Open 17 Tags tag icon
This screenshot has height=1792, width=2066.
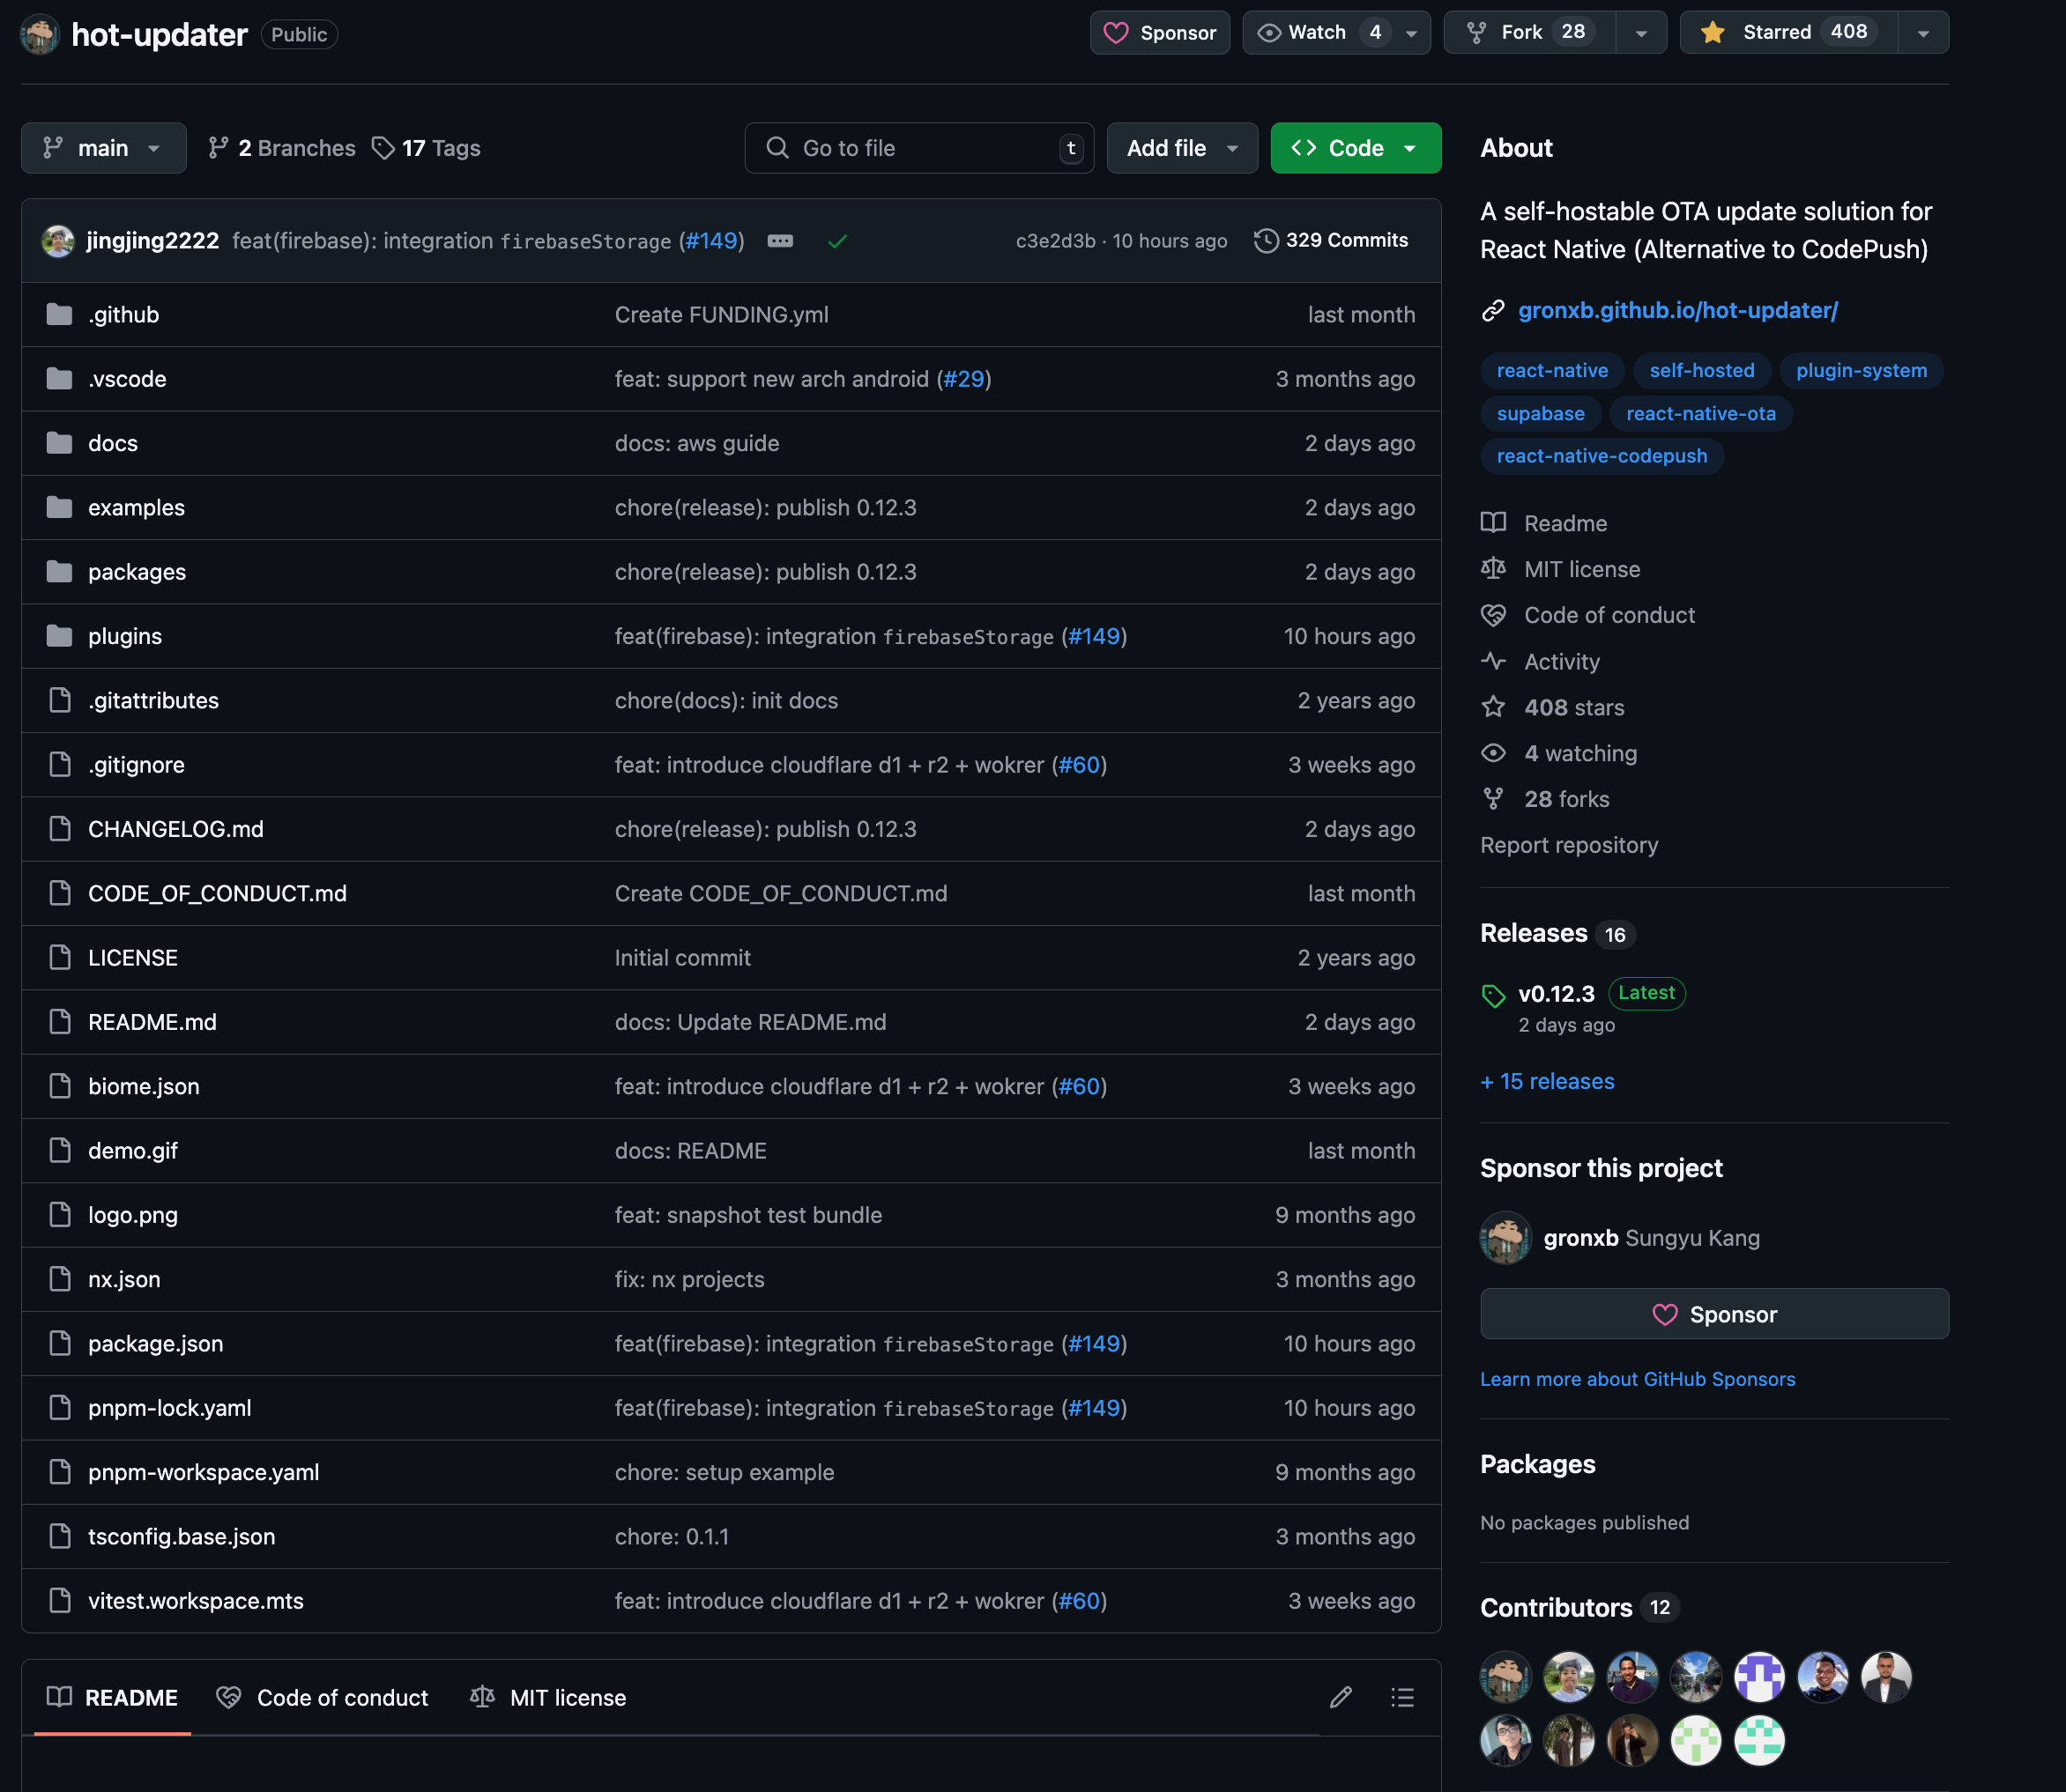click(383, 148)
